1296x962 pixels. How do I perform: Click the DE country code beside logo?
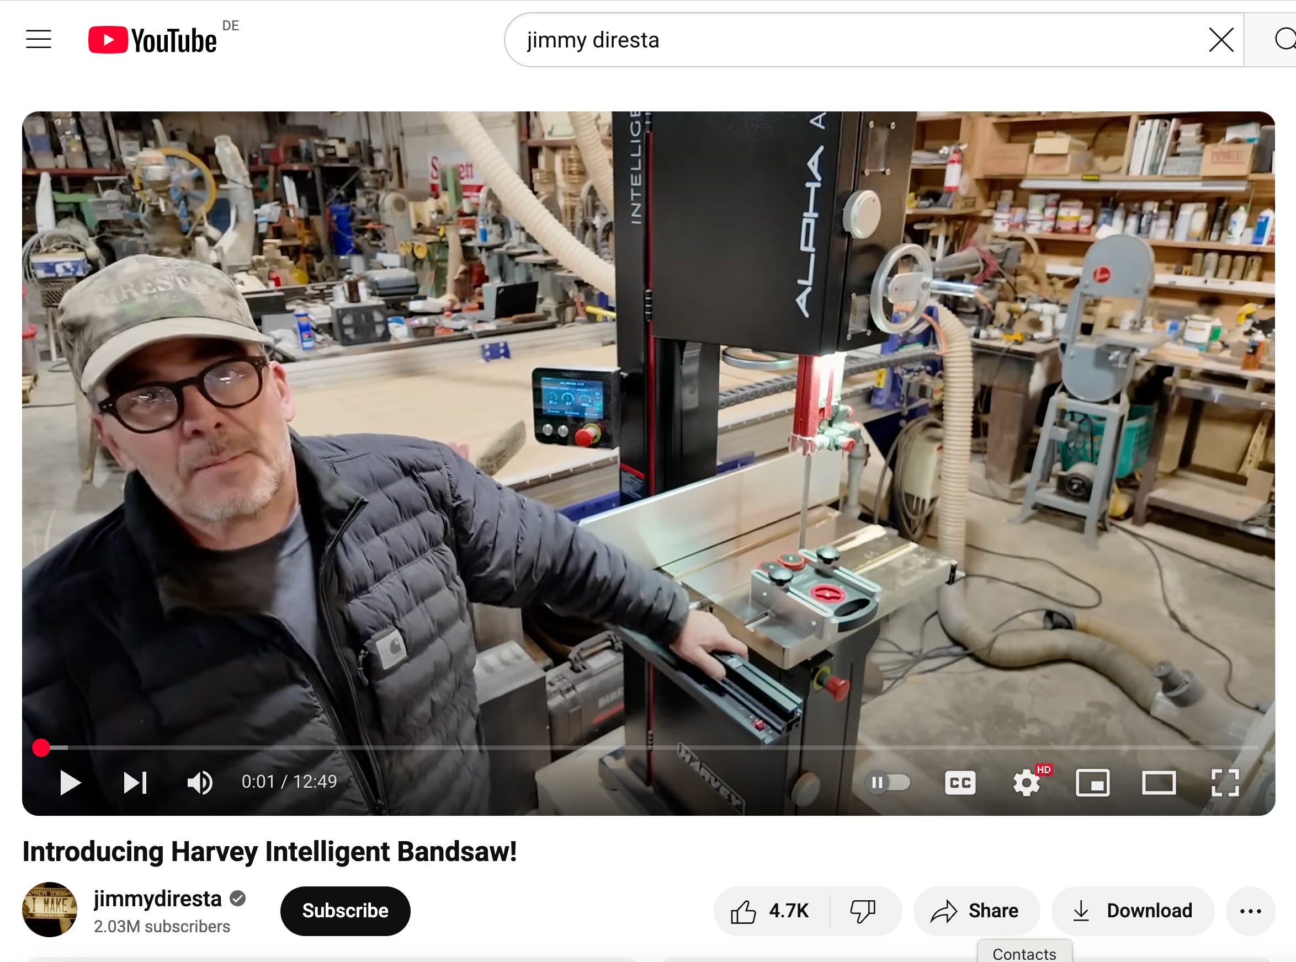coord(231,25)
